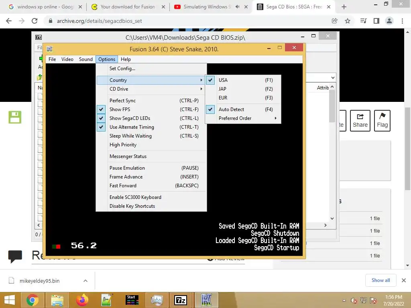Click the 7-Zip window title icon
Viewport: 411px width, 308px height.
[39, 37]
